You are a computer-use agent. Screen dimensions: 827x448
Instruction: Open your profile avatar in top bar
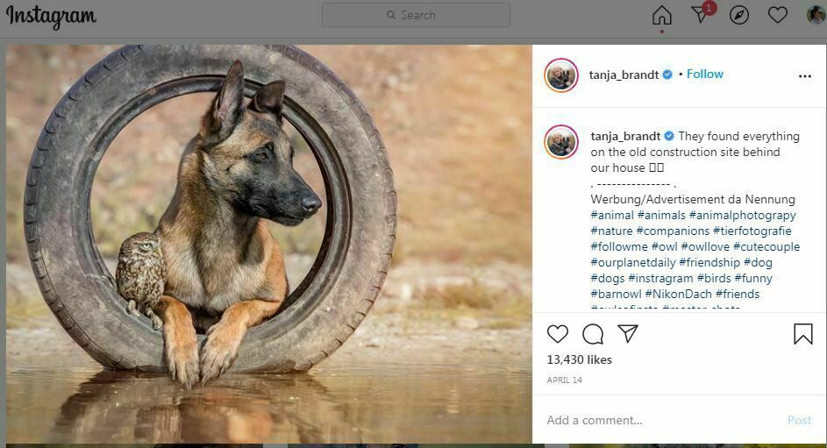click(815, 15)
